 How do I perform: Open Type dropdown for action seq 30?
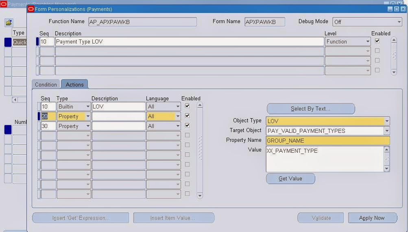pyautogui.click(x=88, y=126)
